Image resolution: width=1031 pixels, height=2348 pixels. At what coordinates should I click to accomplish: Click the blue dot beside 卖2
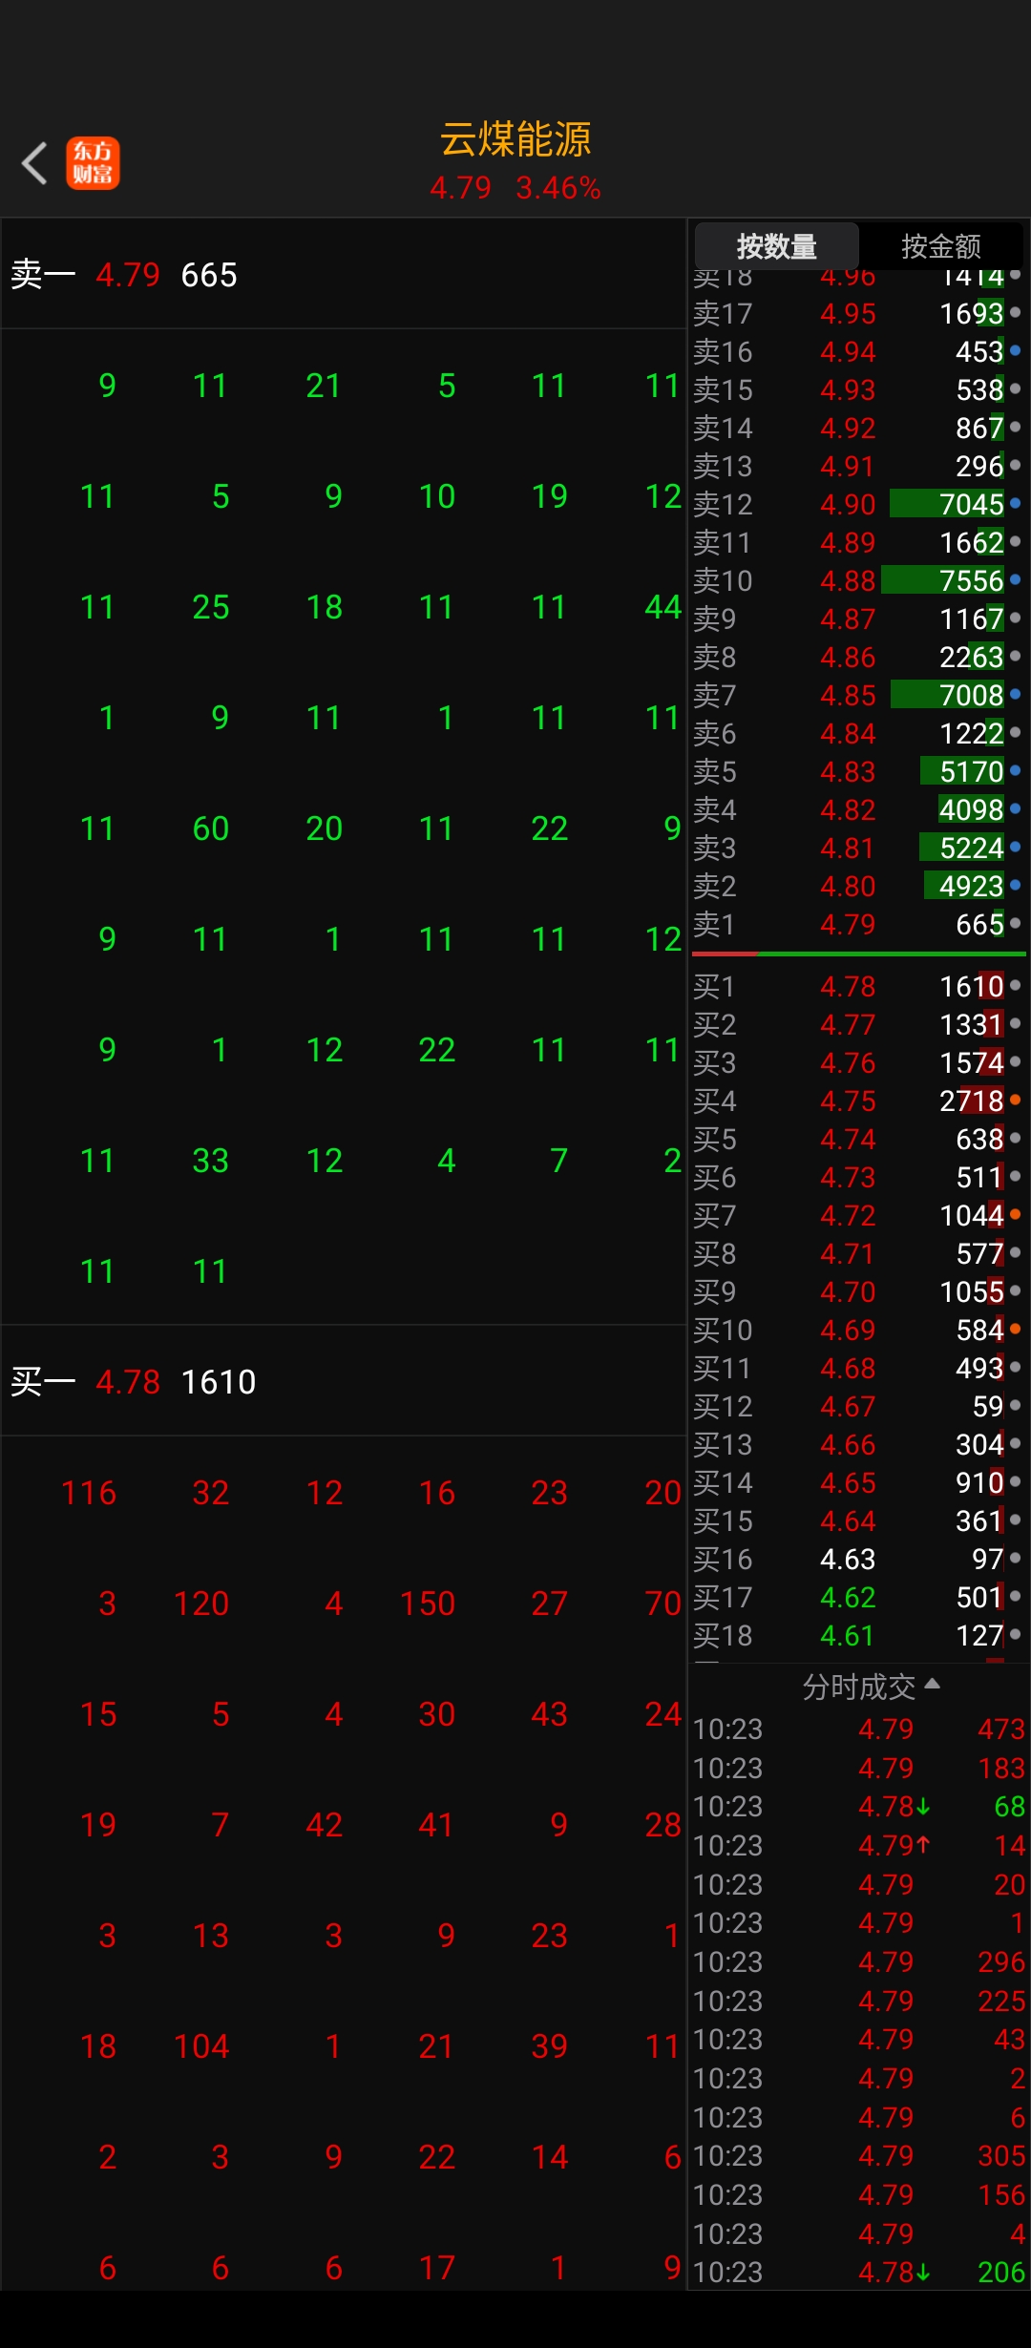tap(1015, 885)
